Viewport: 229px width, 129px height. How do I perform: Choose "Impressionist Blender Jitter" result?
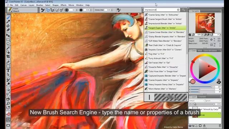tap(165, 23)
